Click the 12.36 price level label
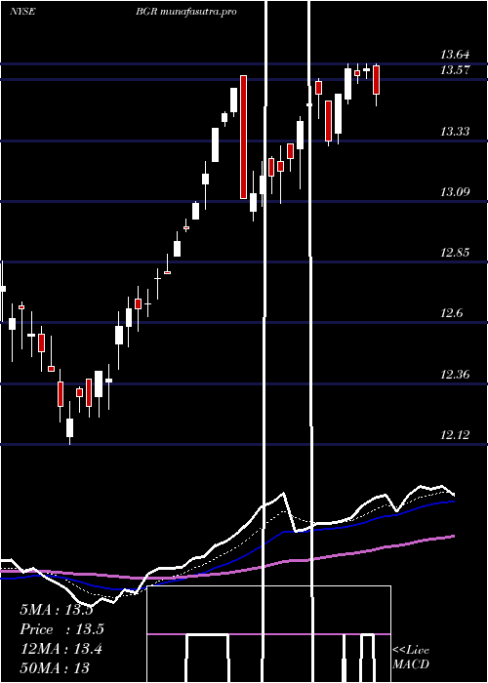The height and width of the screenshot is (683, 488). coord(455,374)
